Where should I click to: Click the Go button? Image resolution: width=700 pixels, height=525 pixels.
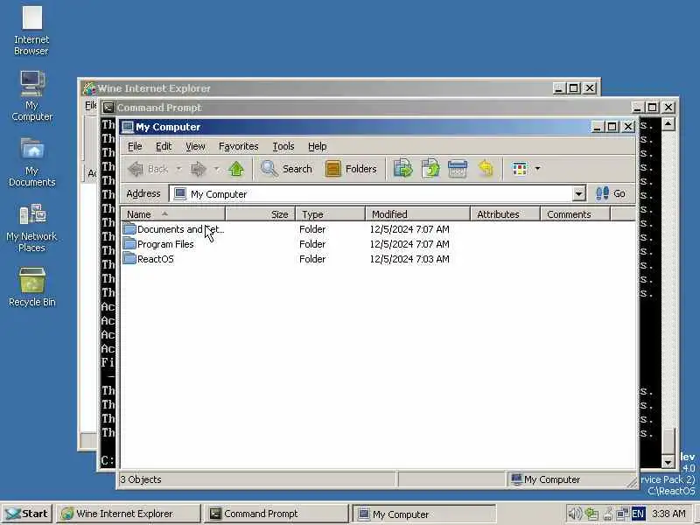pyautogui.click(x=610, y=193)
